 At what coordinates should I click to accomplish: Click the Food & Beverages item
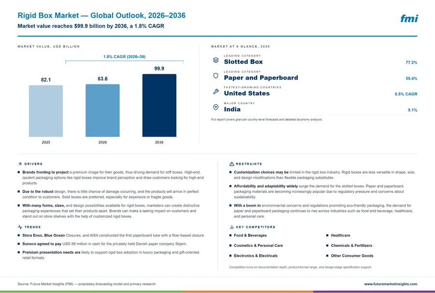(248, 236)
